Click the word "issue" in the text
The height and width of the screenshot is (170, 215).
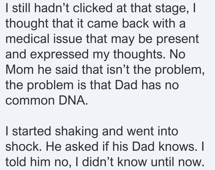pyautogui.click(x=68, y=39)
